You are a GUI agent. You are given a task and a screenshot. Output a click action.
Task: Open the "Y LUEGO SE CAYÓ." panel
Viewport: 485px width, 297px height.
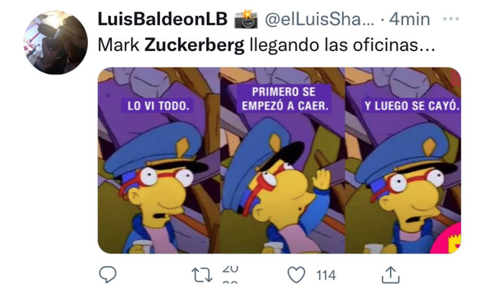tap(403, 160)
